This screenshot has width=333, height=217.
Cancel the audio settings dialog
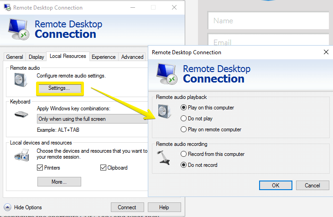[312, 186]
